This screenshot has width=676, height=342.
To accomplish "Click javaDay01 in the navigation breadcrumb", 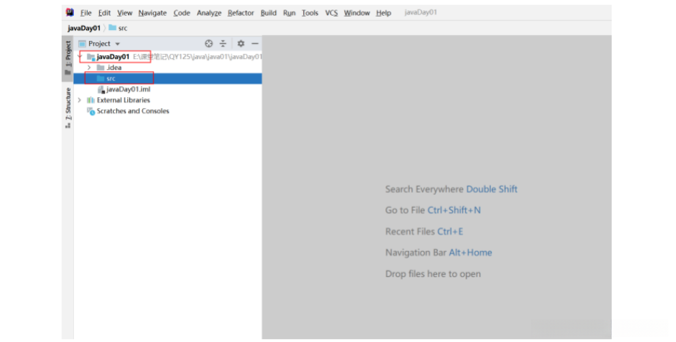I will (84, 28).
